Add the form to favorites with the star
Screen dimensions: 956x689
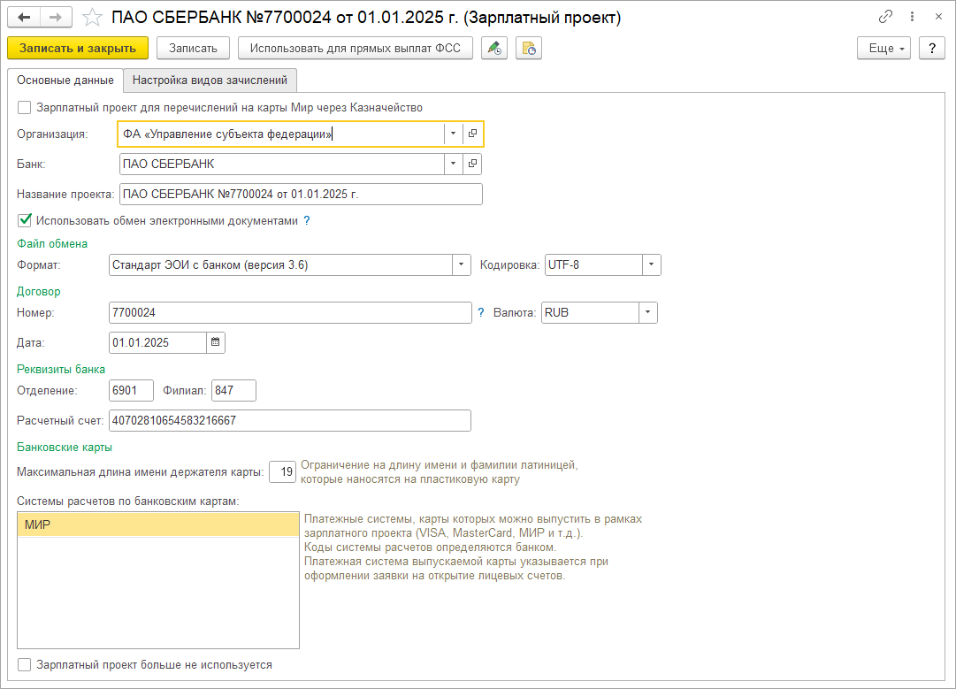tap(91, 18)
